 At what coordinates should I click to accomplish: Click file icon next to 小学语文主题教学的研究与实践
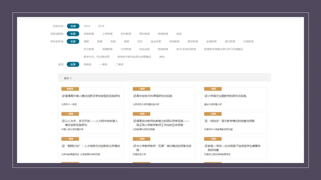[x=206, y=96]
